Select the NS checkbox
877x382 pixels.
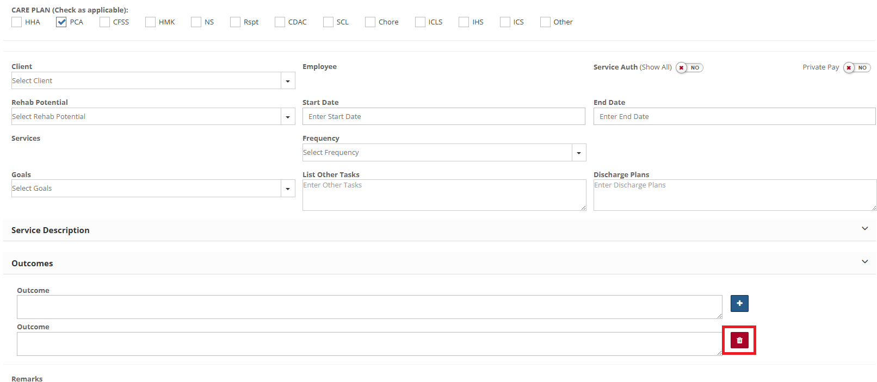pyautogui.click(x=196, y=22)
